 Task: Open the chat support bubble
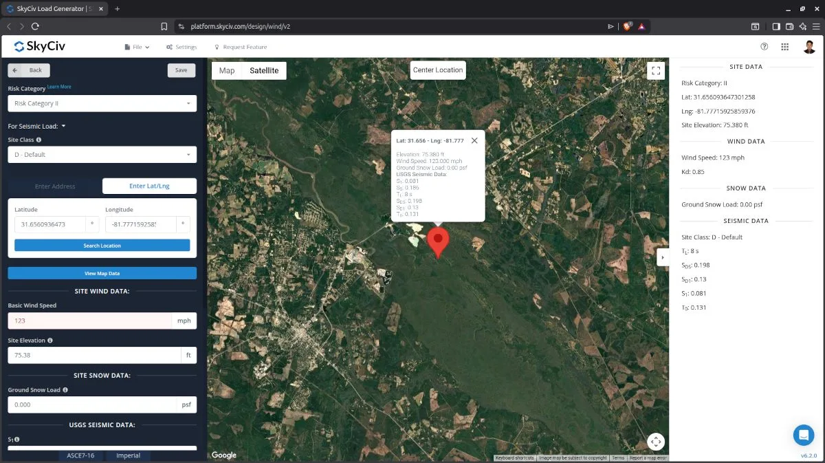tap(803, 435)
